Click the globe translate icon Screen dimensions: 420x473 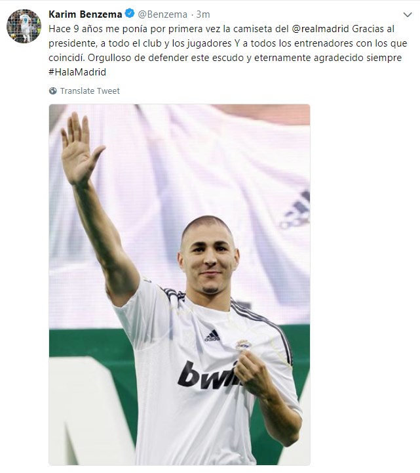(52, 91)
